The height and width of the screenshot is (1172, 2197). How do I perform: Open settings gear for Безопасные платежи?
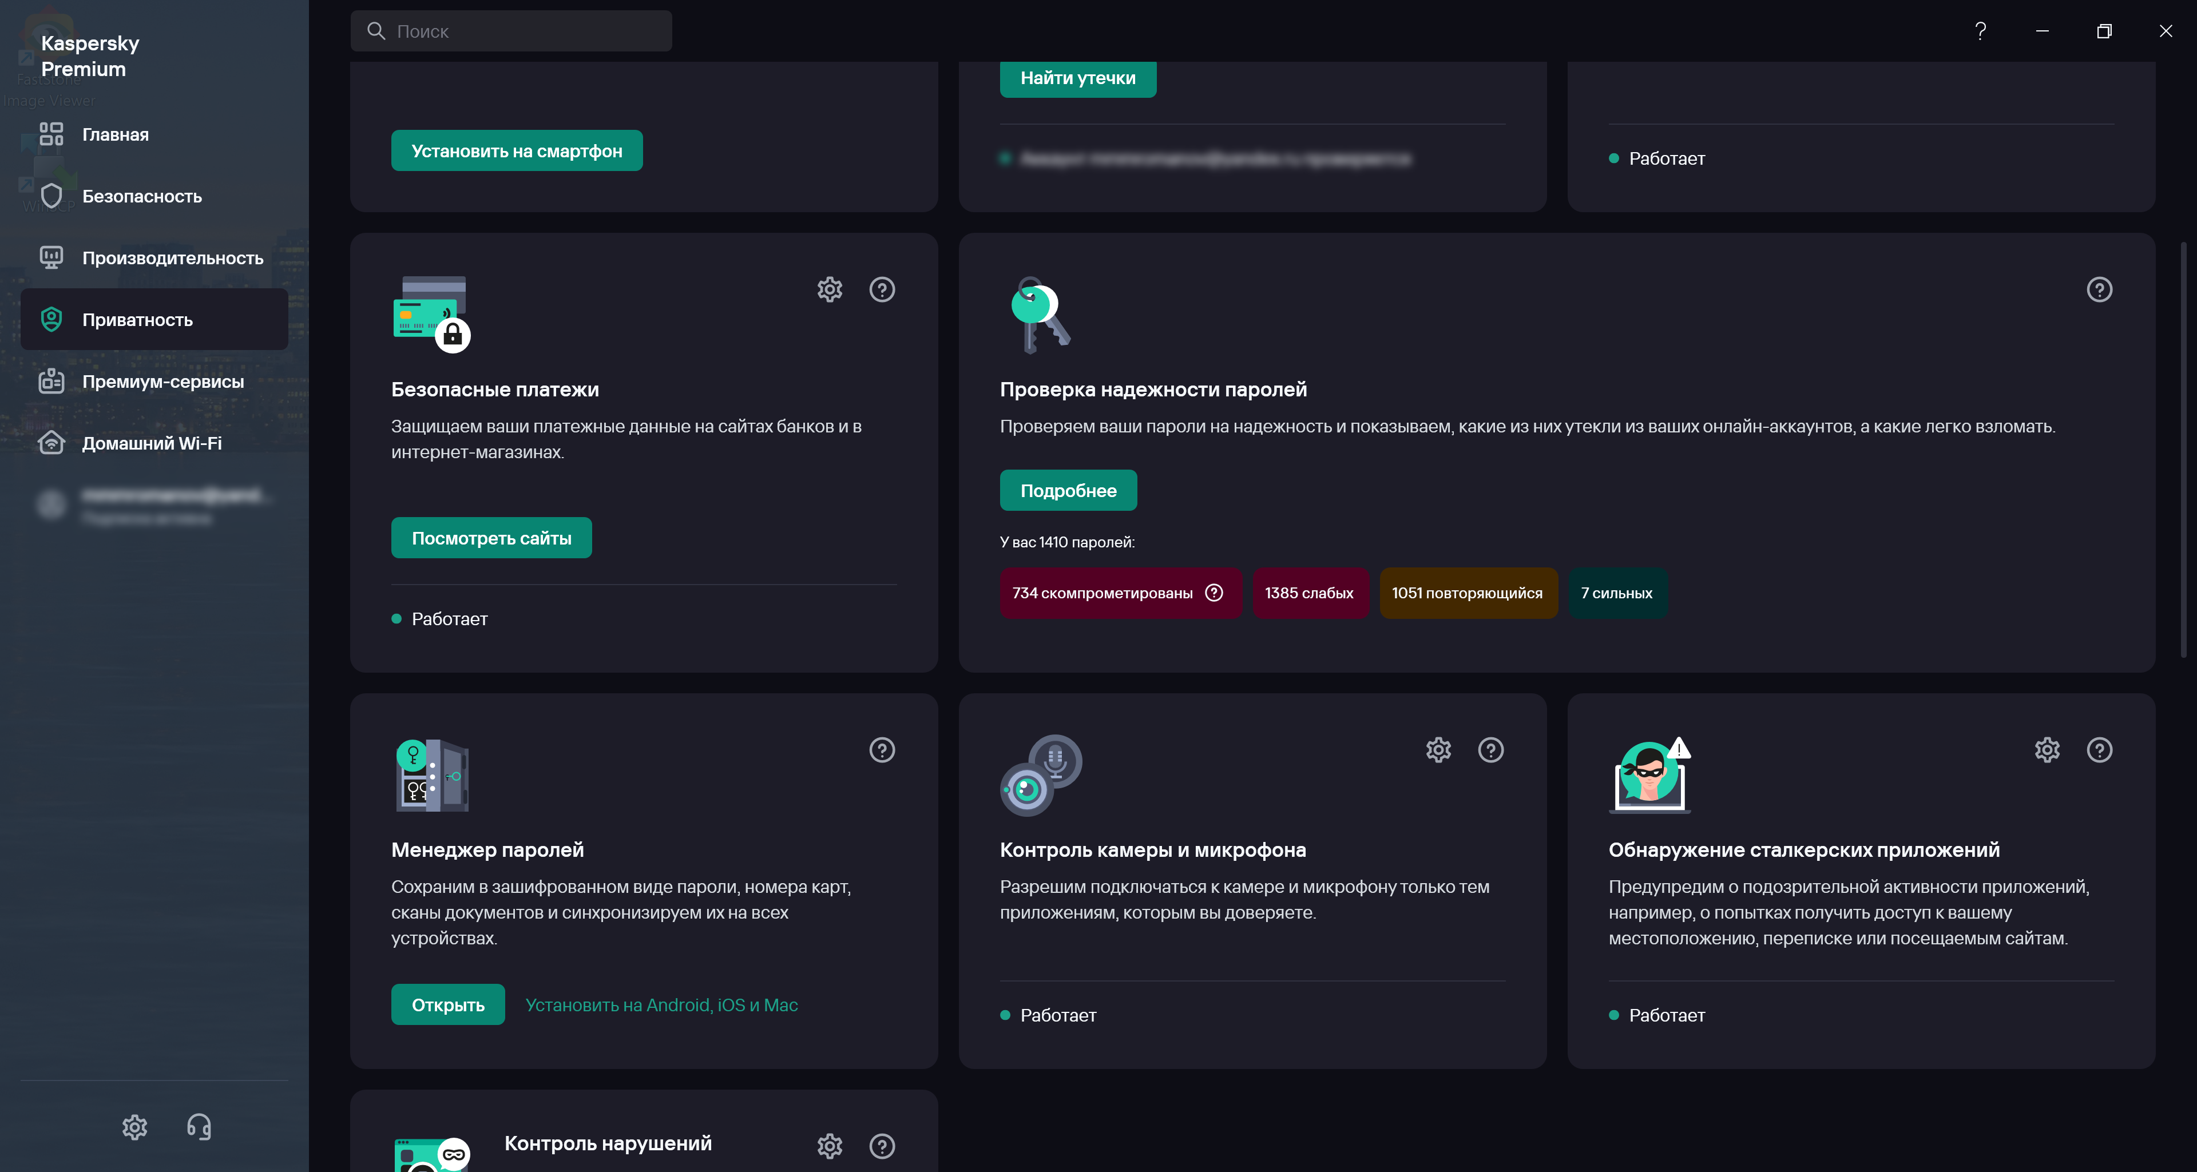(x=829, y=290)
